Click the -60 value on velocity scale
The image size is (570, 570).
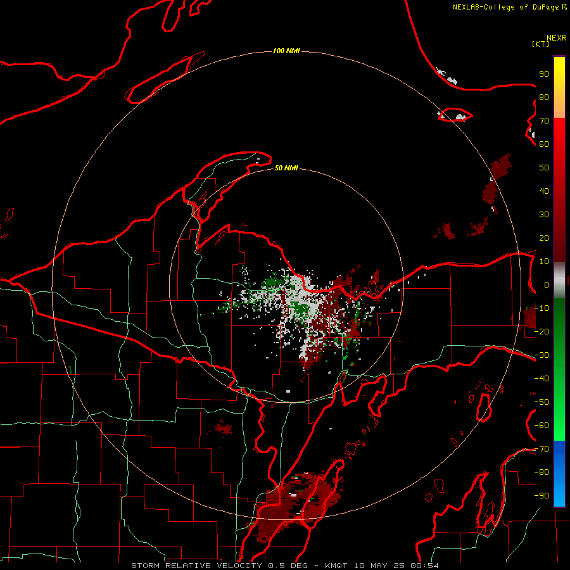541,426
